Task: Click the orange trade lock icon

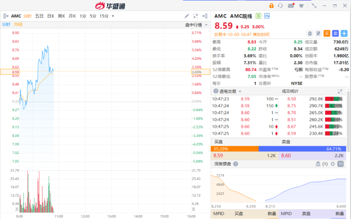Action: (271, 6)
